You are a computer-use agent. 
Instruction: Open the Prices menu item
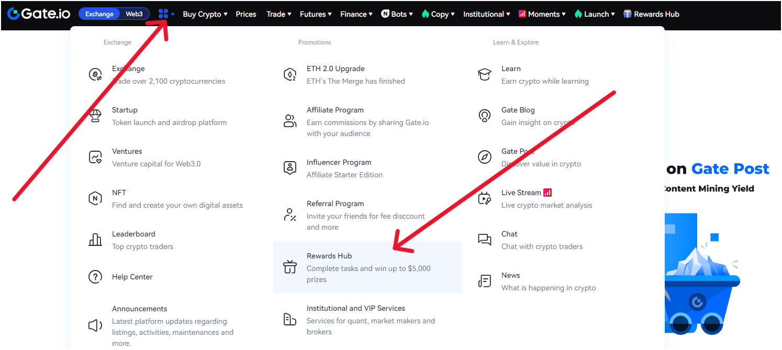(x=245, y=14)
